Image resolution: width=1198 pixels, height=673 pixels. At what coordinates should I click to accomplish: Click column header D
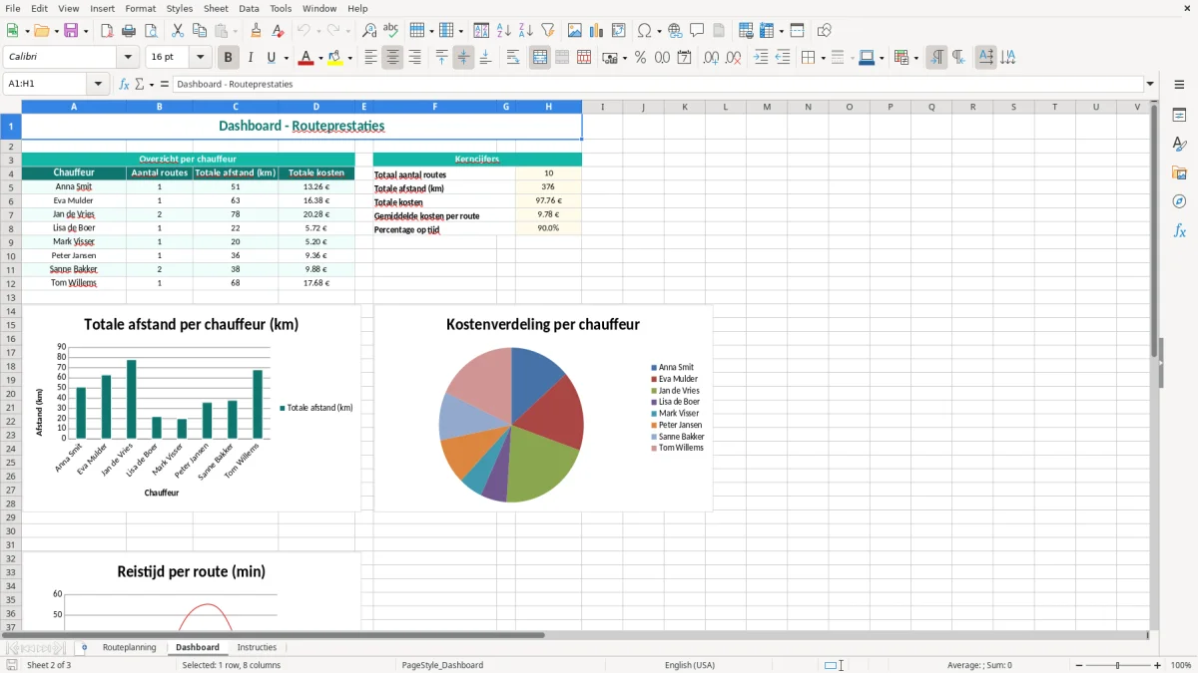316,107
